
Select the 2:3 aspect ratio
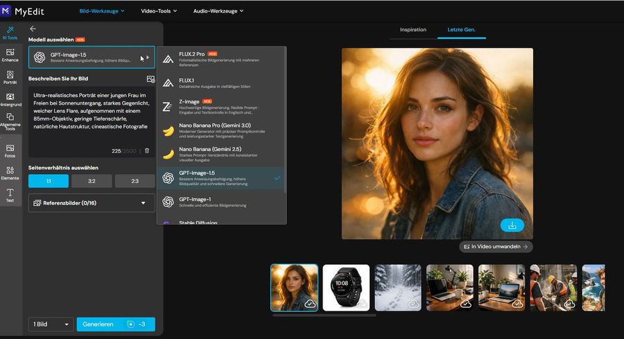coord(135,181)
